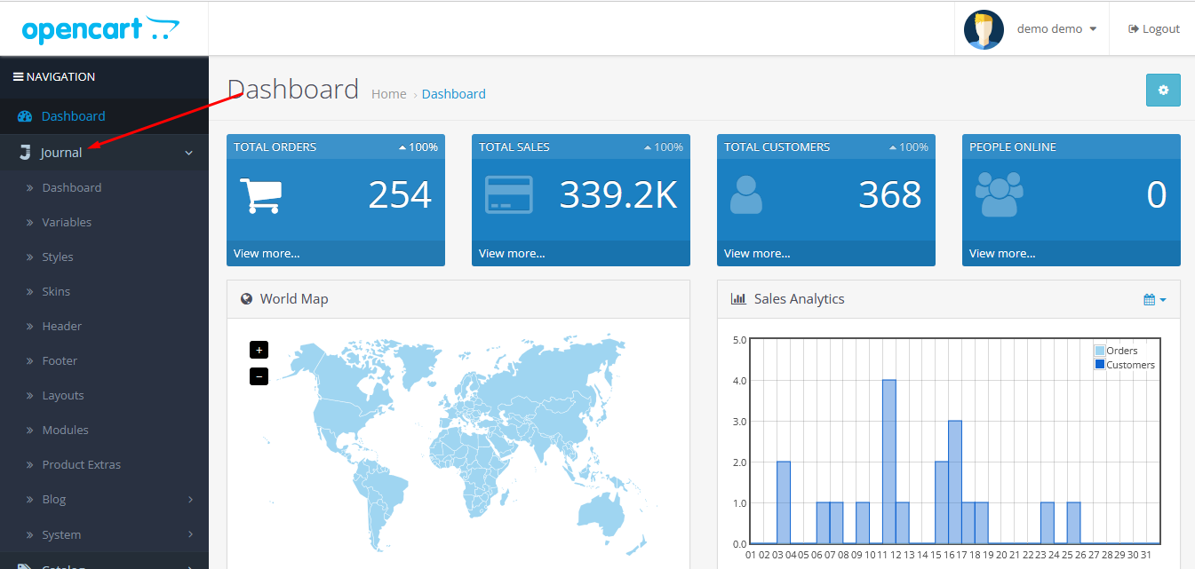Open Variables in Journal menu

tap(67, 223)
